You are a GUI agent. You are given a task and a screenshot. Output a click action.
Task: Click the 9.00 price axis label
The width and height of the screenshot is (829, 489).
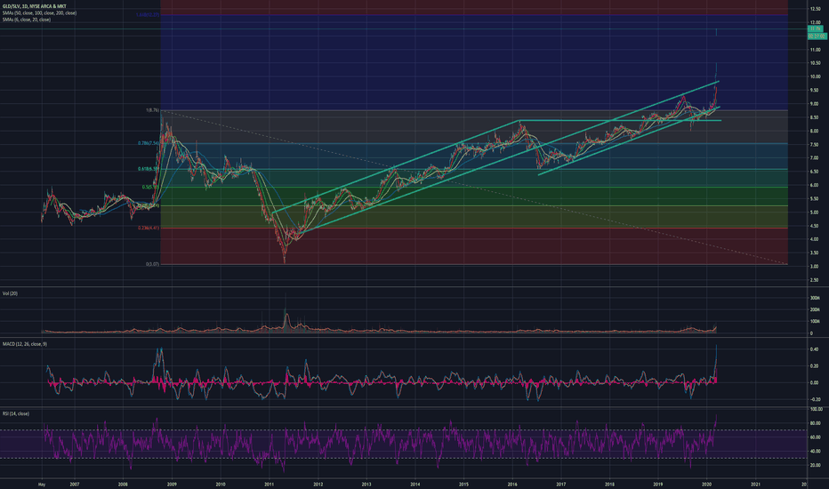[815, 104]
